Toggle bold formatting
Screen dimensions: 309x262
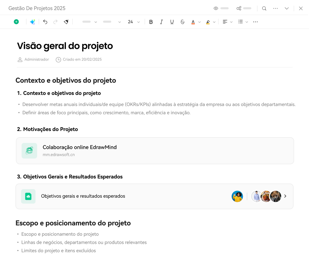pos(151,22)
